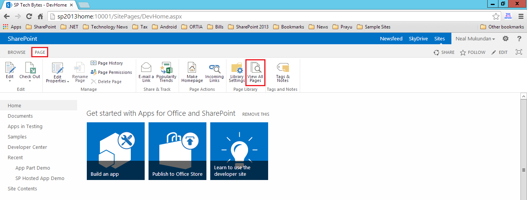
Task: Open the settings gear icon in header
Action: point(505,38)
